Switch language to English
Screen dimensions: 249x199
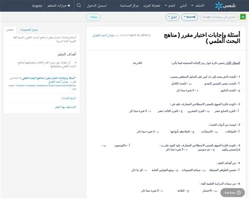pos(37,6)
